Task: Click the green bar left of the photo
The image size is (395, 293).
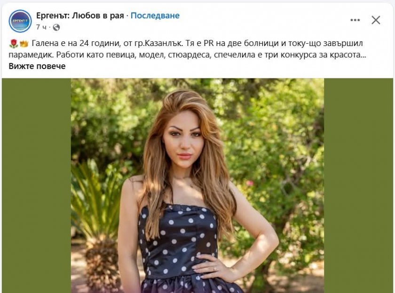Action: [x=37, y=185]
